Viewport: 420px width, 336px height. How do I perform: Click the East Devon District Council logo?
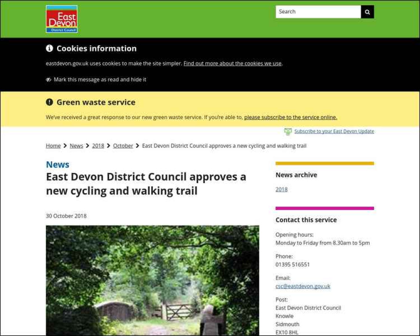point(62,19)
